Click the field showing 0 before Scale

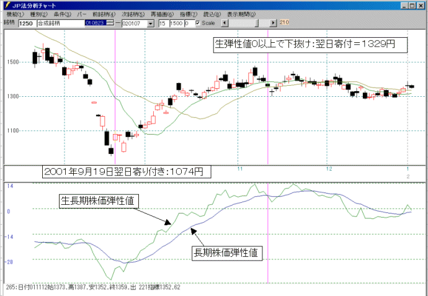click(189, 24)
